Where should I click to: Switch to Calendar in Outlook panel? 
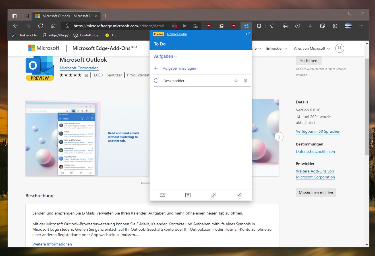pyautogui.click(x=188, y=195)
